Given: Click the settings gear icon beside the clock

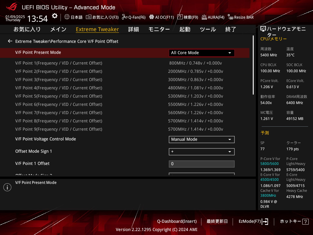Looking at the screenshot, I should 55,16.
